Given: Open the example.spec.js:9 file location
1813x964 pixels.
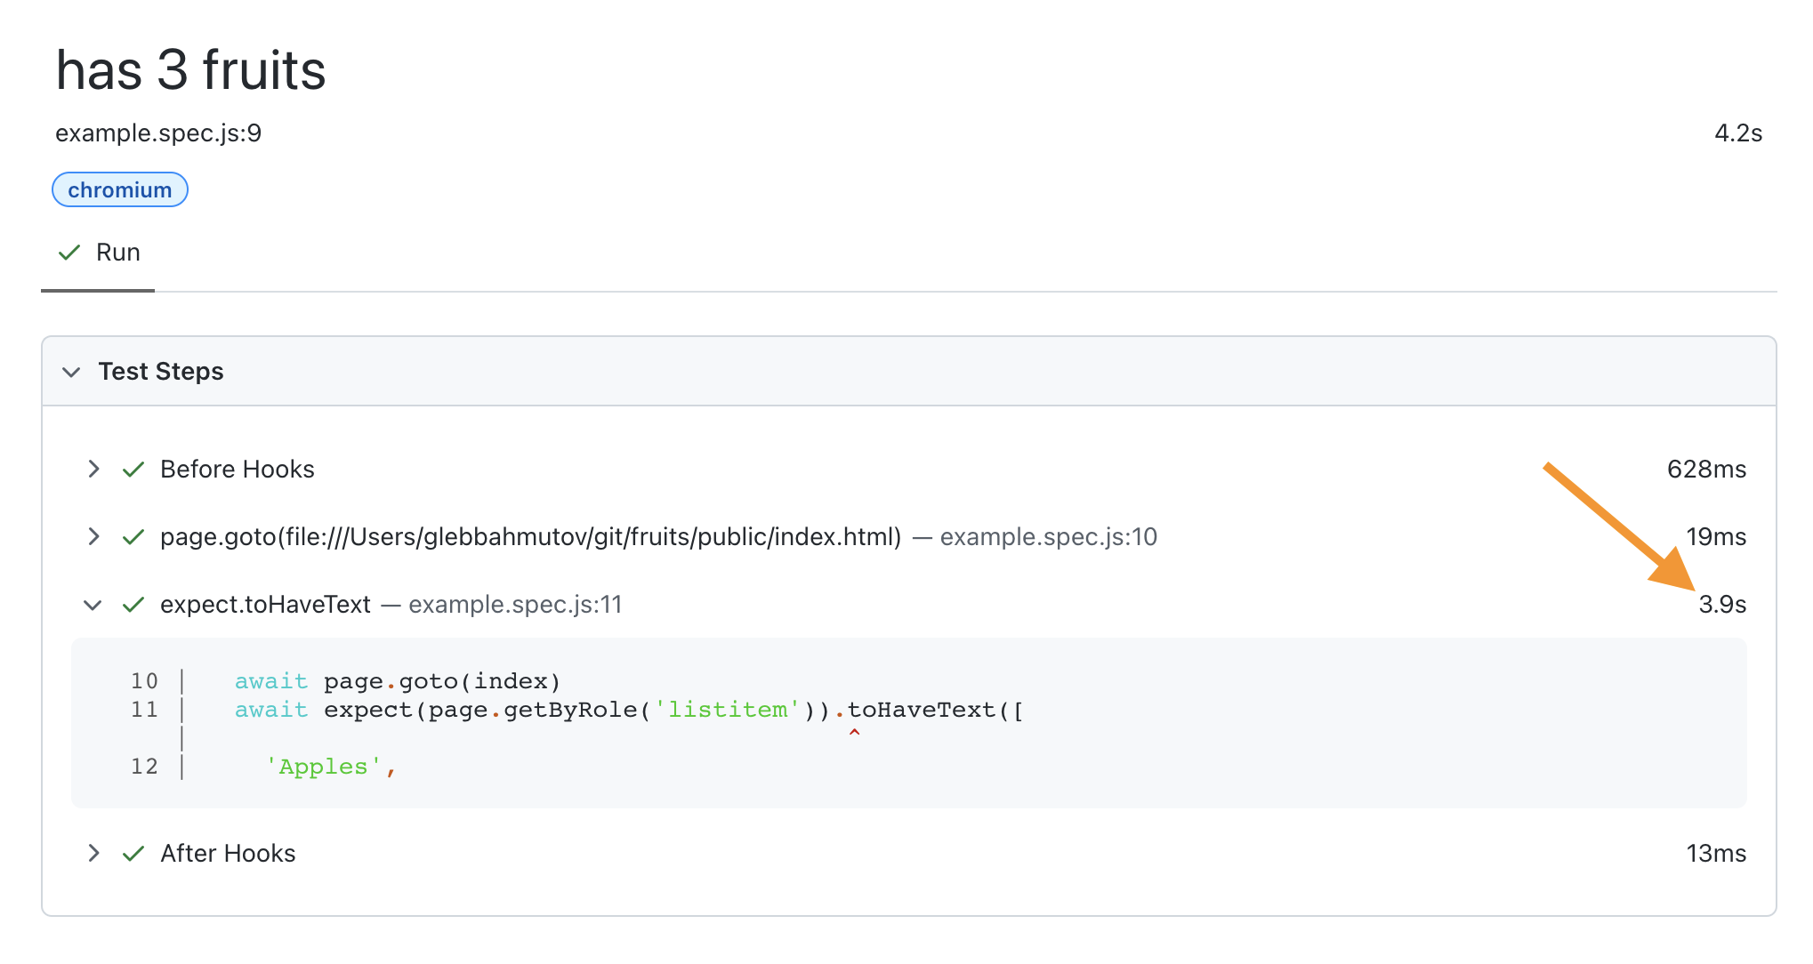Looking at the screenshot, I should 158,133.
